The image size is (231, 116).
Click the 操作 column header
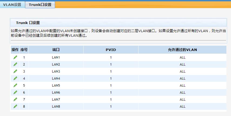pos(15,50)
